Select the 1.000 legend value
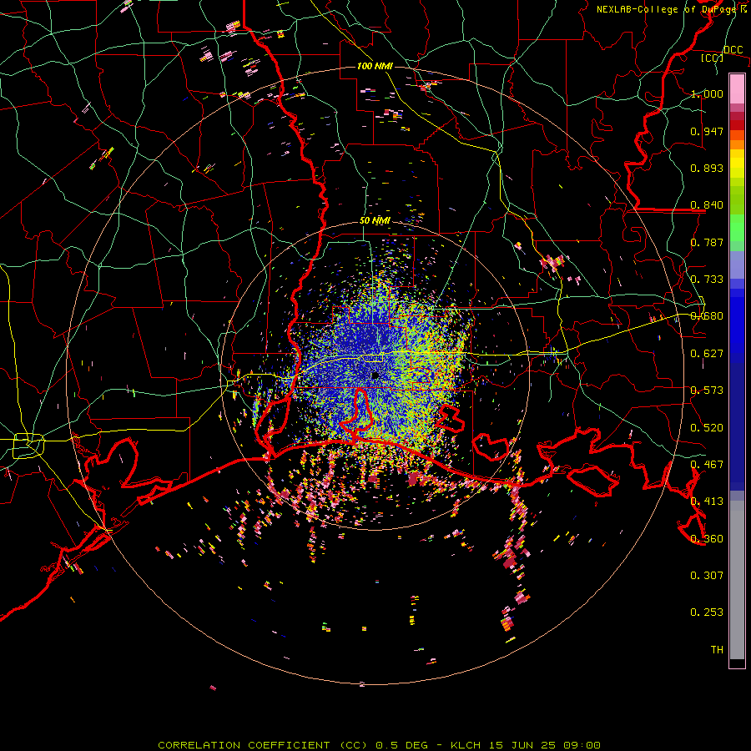Viewport: 751px width, 751px height. pyautogui.click(x=707, y=93)
